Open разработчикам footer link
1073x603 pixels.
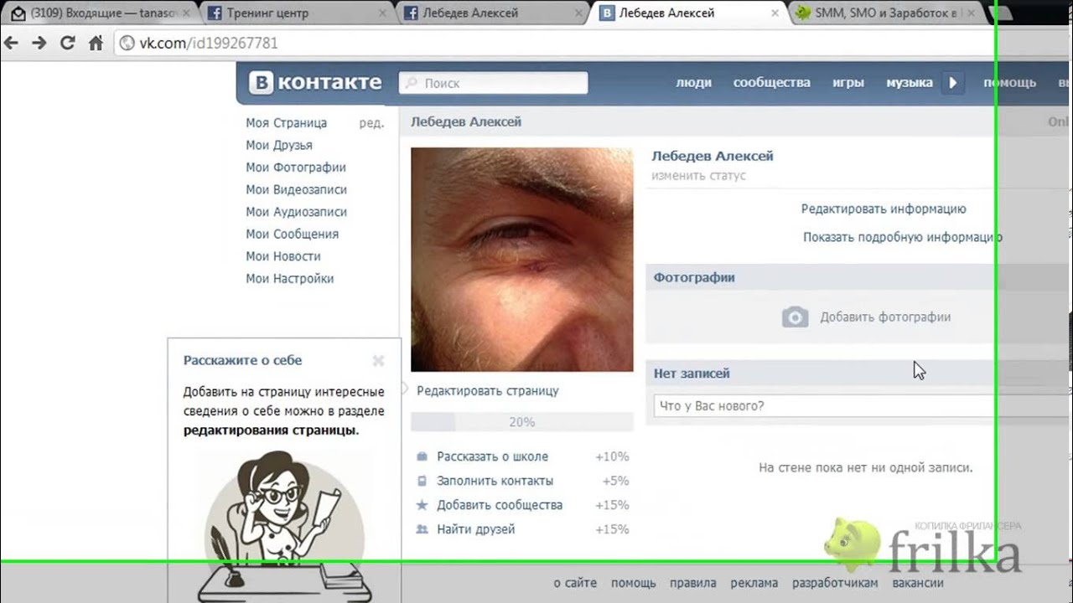point(835,583)
